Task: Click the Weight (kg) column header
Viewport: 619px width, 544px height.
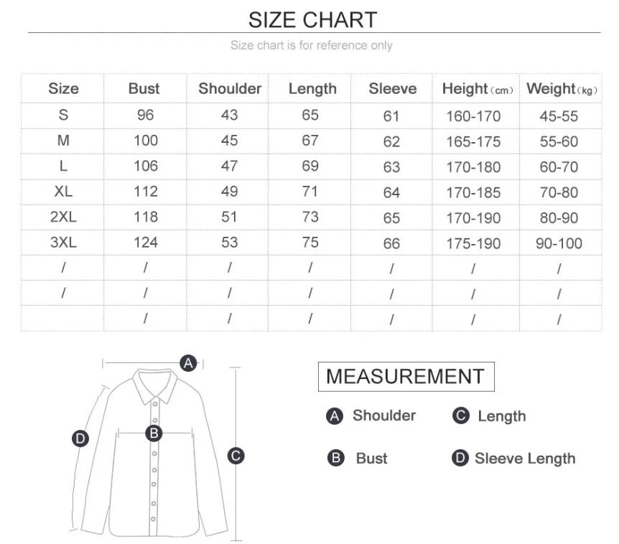Action: pyautogui.click(x=562, y=89)
